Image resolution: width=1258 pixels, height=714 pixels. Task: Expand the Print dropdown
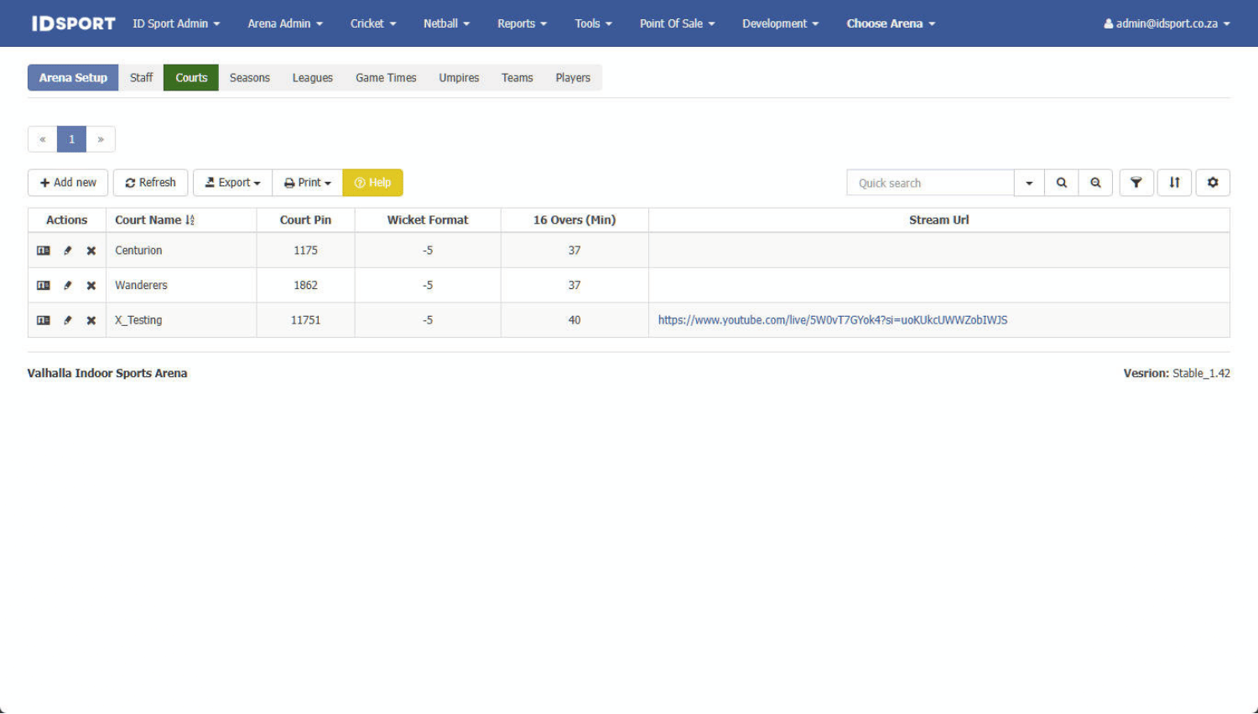point(307,183)
